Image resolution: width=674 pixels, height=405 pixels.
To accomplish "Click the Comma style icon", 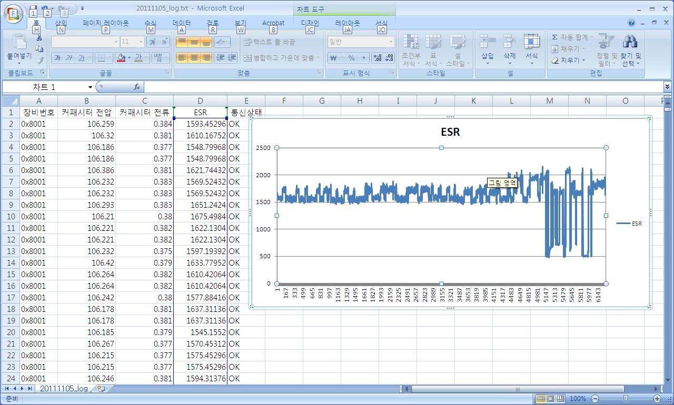I will click(364, 58).
